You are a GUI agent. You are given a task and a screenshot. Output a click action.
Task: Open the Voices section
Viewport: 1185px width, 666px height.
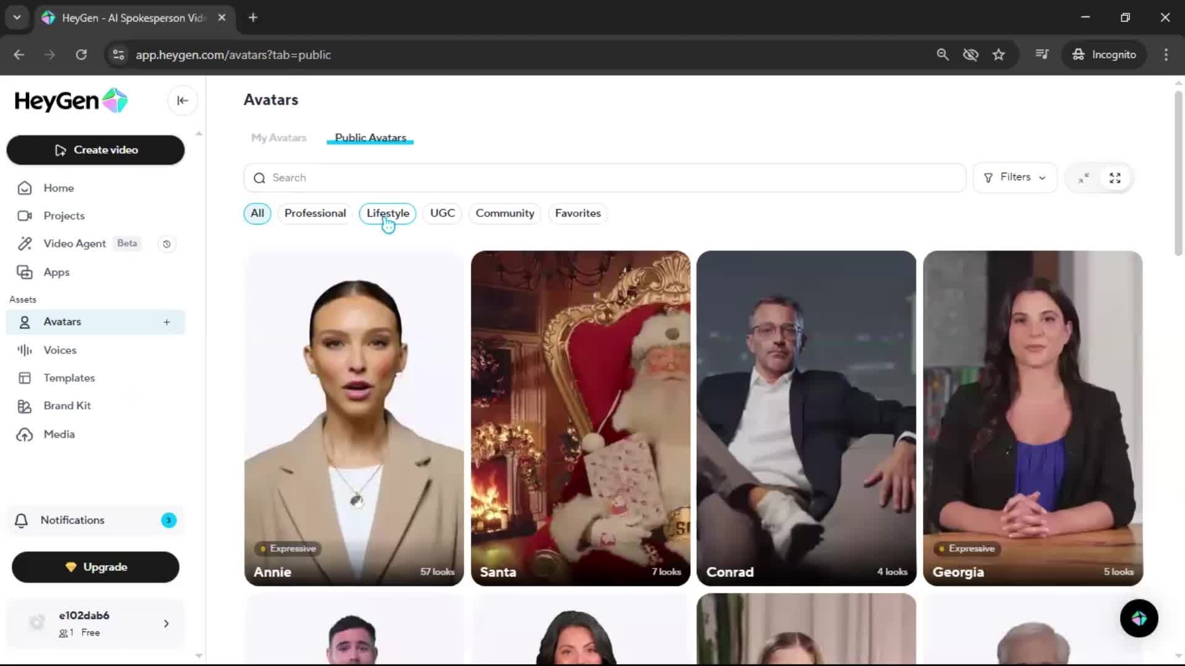60,350
